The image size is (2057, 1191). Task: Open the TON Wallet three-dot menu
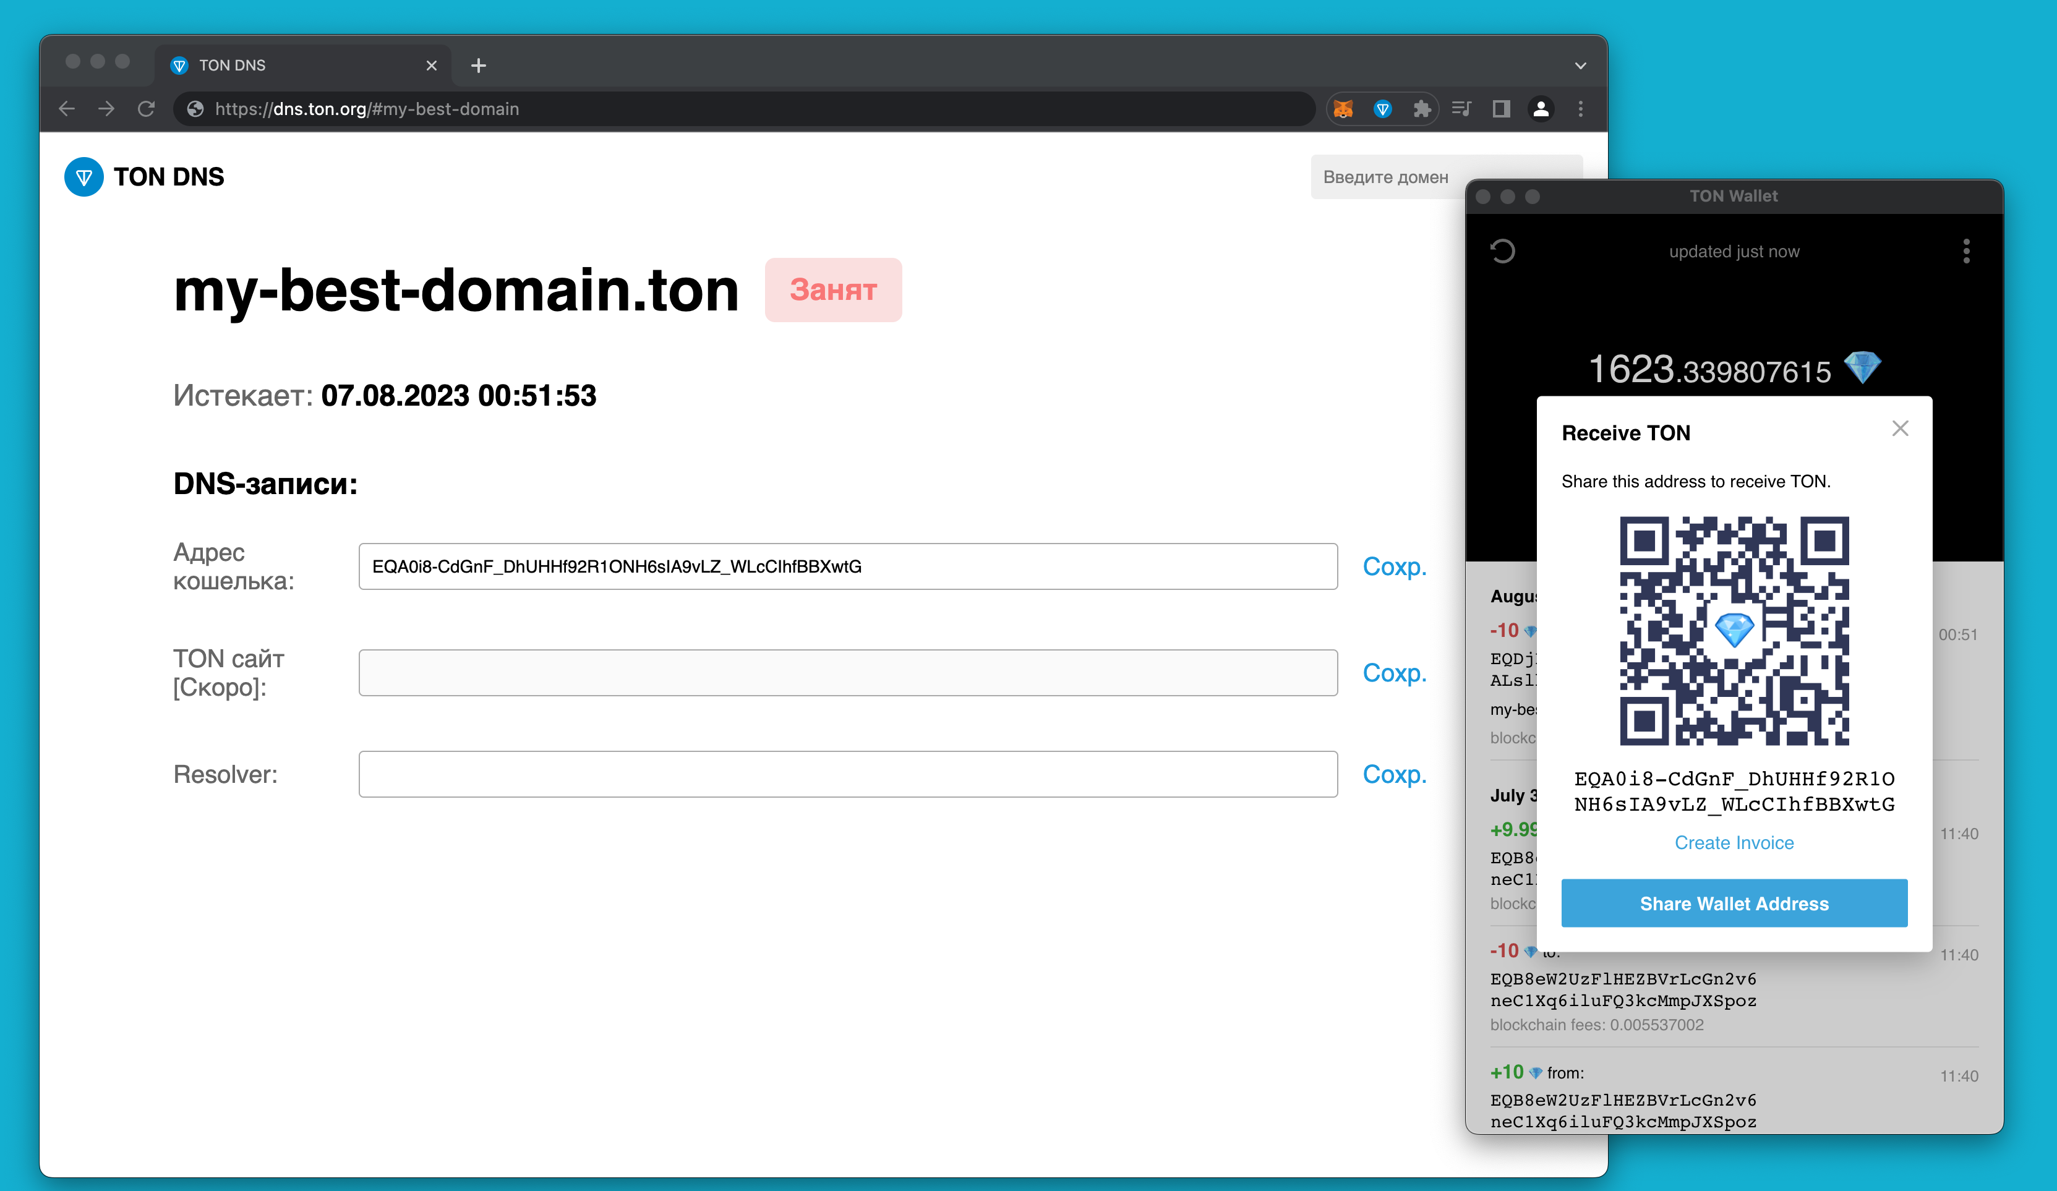click(x=1965, y=252)
